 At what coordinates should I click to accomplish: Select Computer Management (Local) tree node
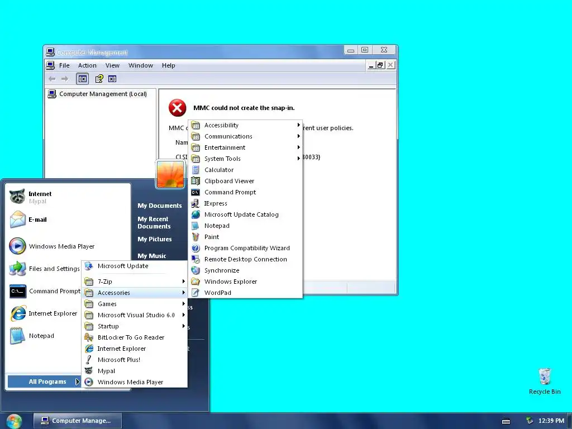(x=97, y=94)
